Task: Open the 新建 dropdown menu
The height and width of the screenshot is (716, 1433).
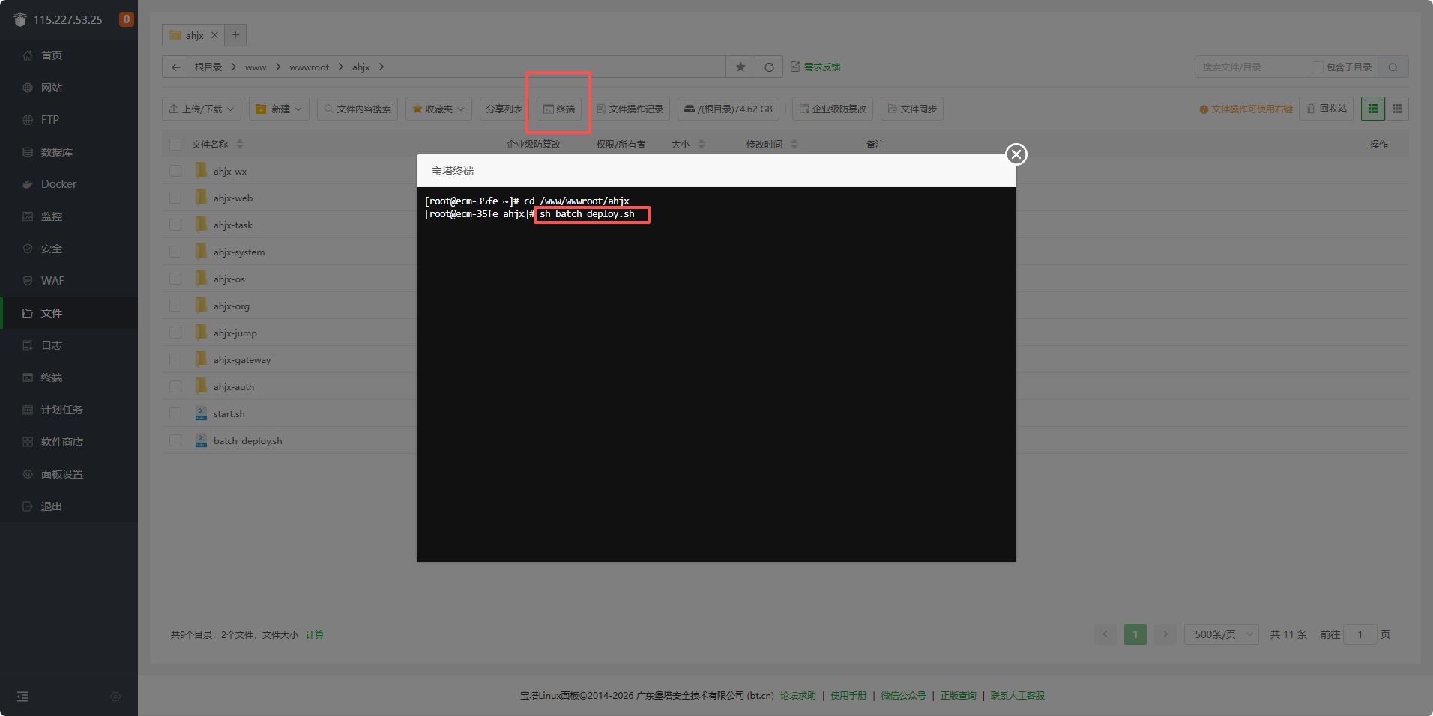Action: (279, 109)
